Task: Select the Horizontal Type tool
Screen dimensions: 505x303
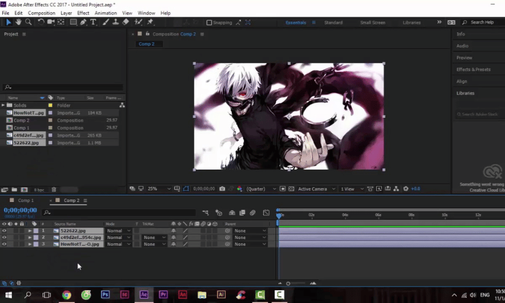Action: 93,22
